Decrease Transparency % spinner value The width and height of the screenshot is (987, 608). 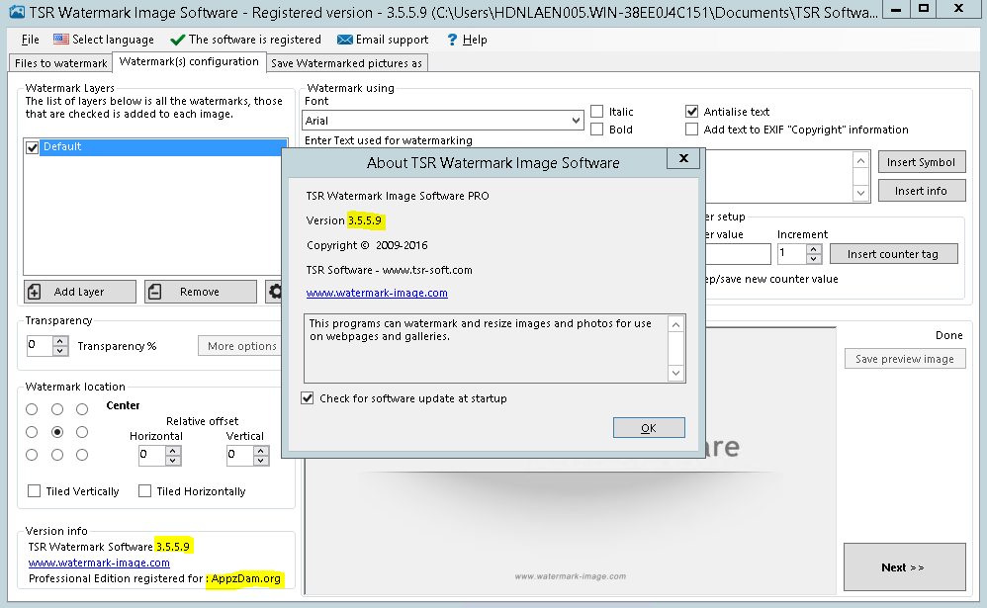point(59,351)
